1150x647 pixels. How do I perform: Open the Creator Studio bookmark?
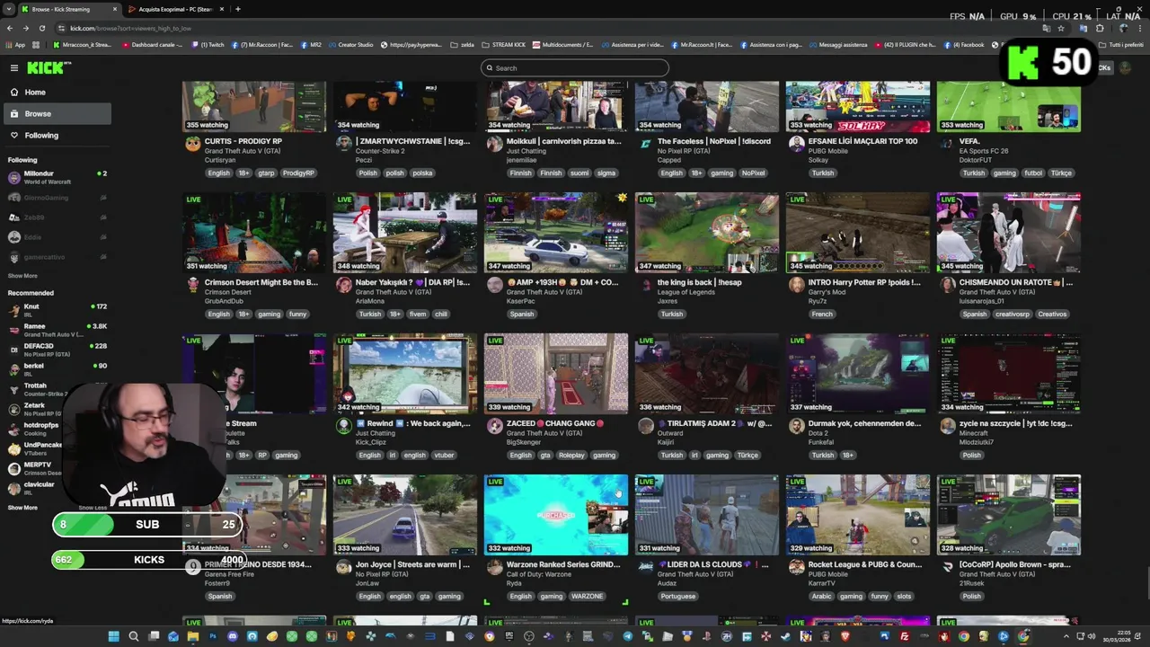351,45
